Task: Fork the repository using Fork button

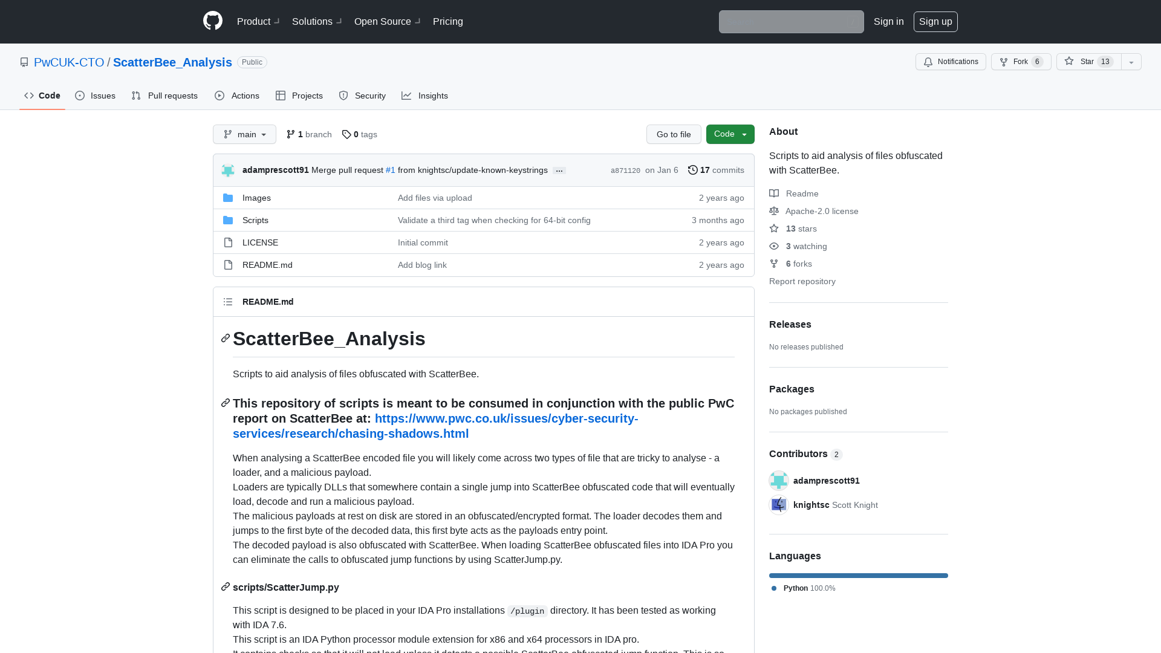Action: point(1021,62)
